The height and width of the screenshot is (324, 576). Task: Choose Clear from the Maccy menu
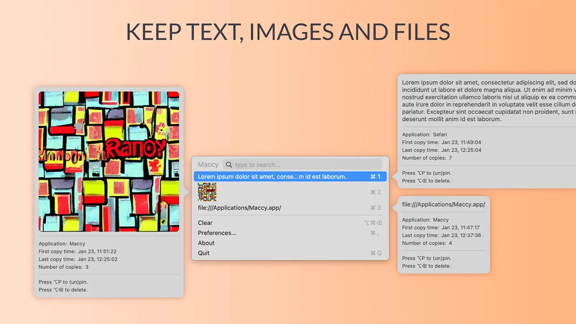point(205,223)
